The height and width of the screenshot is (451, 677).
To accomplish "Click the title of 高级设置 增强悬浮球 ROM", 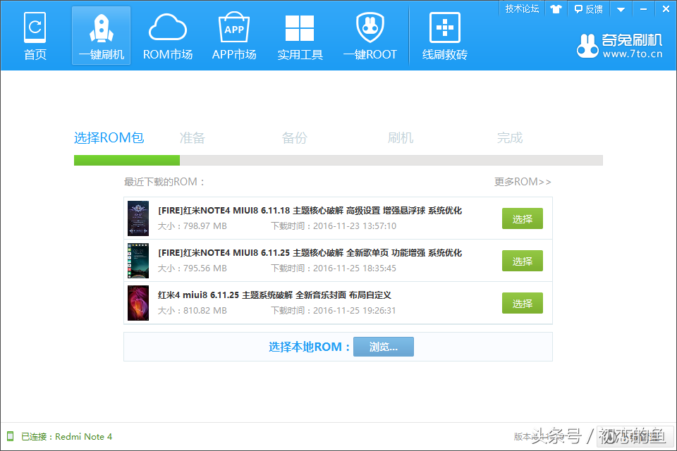I will pyautogui.click(x=310, y=211).
